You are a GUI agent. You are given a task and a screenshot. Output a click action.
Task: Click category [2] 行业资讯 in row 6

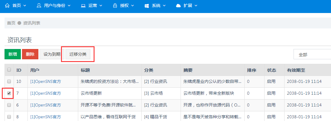click(156, 105)
